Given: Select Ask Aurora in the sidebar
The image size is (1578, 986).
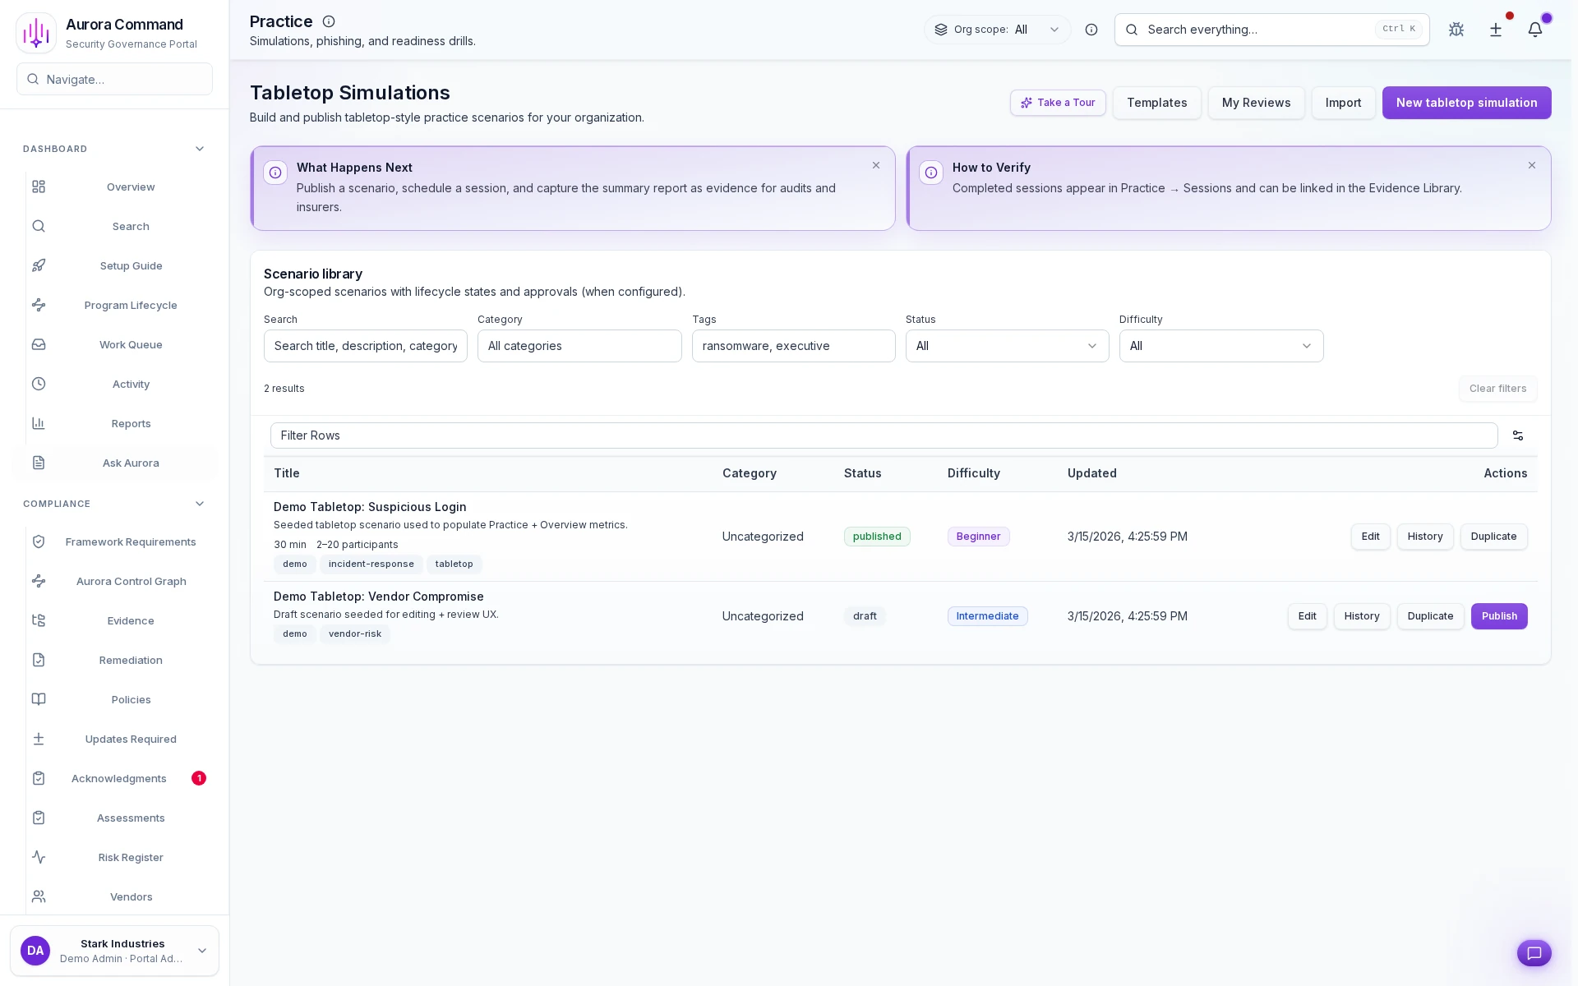Looking at the screenshot, I should 131,463.
